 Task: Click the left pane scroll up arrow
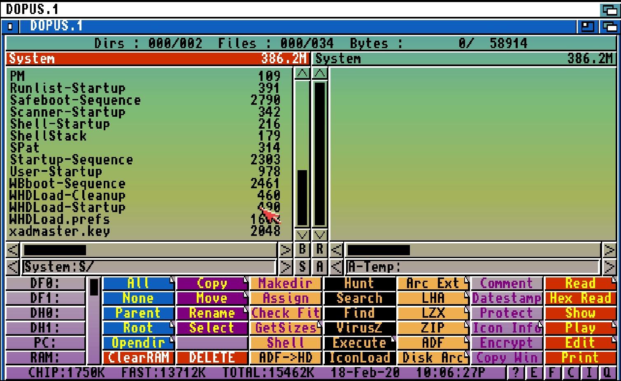tap(302, 74)
